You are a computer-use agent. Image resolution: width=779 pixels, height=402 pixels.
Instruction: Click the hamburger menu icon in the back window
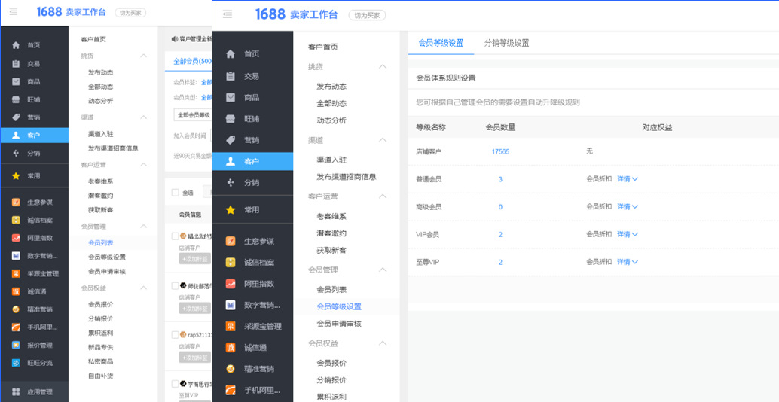14,12
